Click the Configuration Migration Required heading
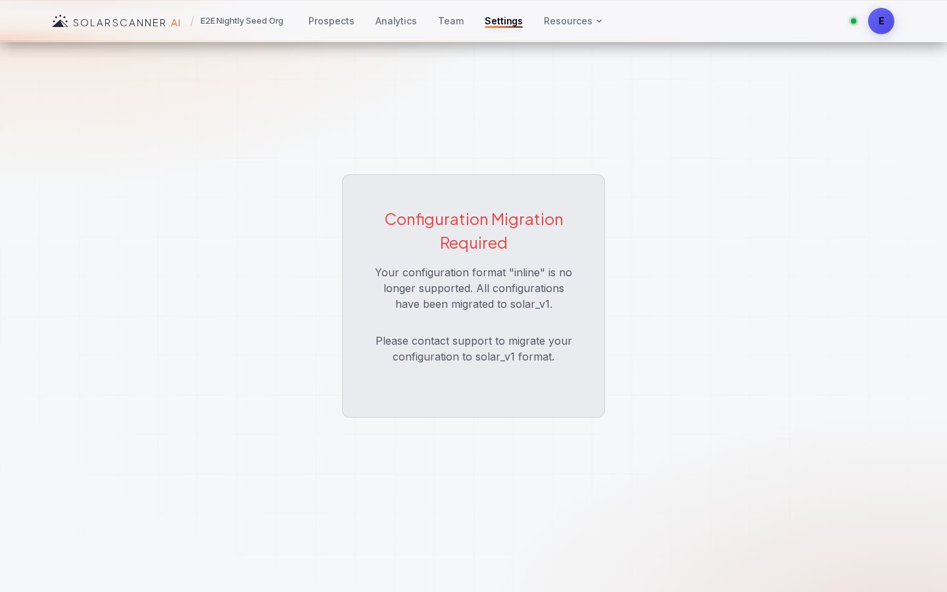947x592 pixels. pos(473,231)
